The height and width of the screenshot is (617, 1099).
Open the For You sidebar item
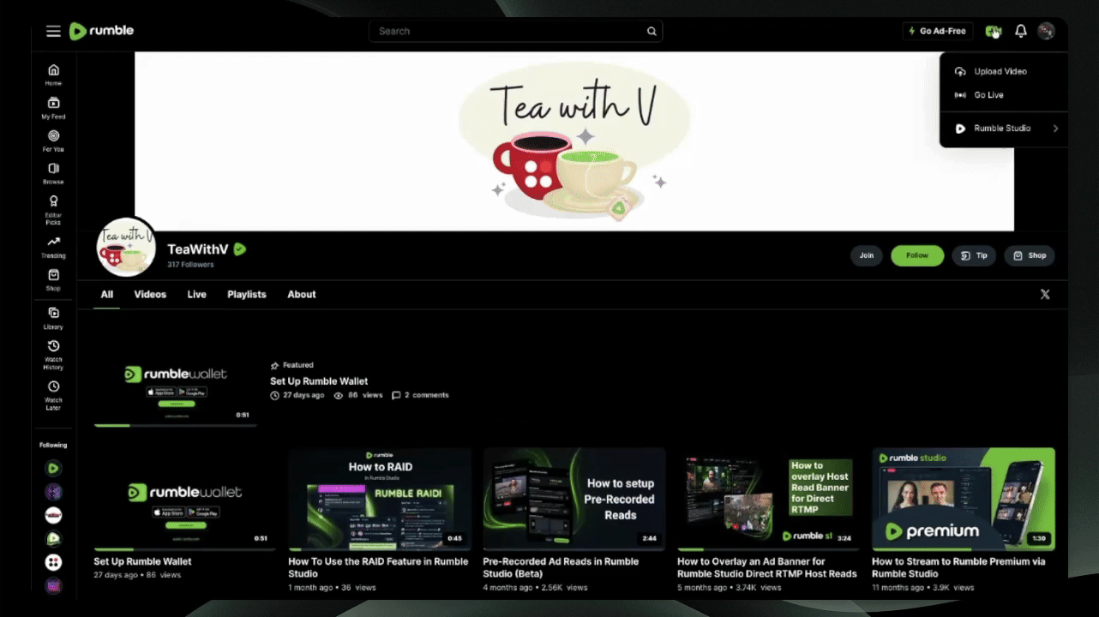pos(53,141)
